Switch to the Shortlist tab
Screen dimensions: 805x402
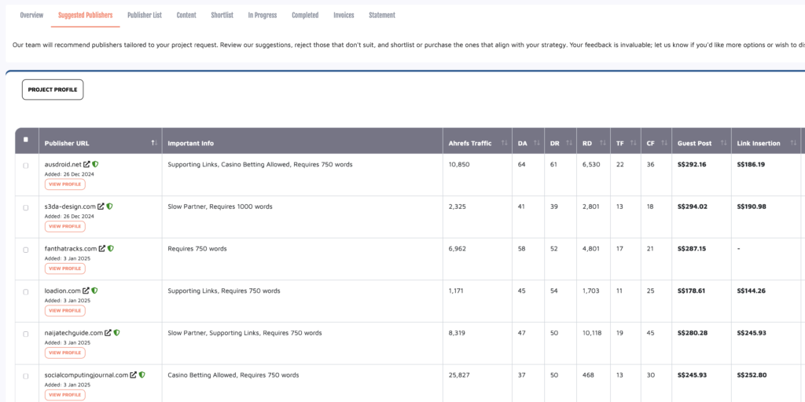[222, 15]
